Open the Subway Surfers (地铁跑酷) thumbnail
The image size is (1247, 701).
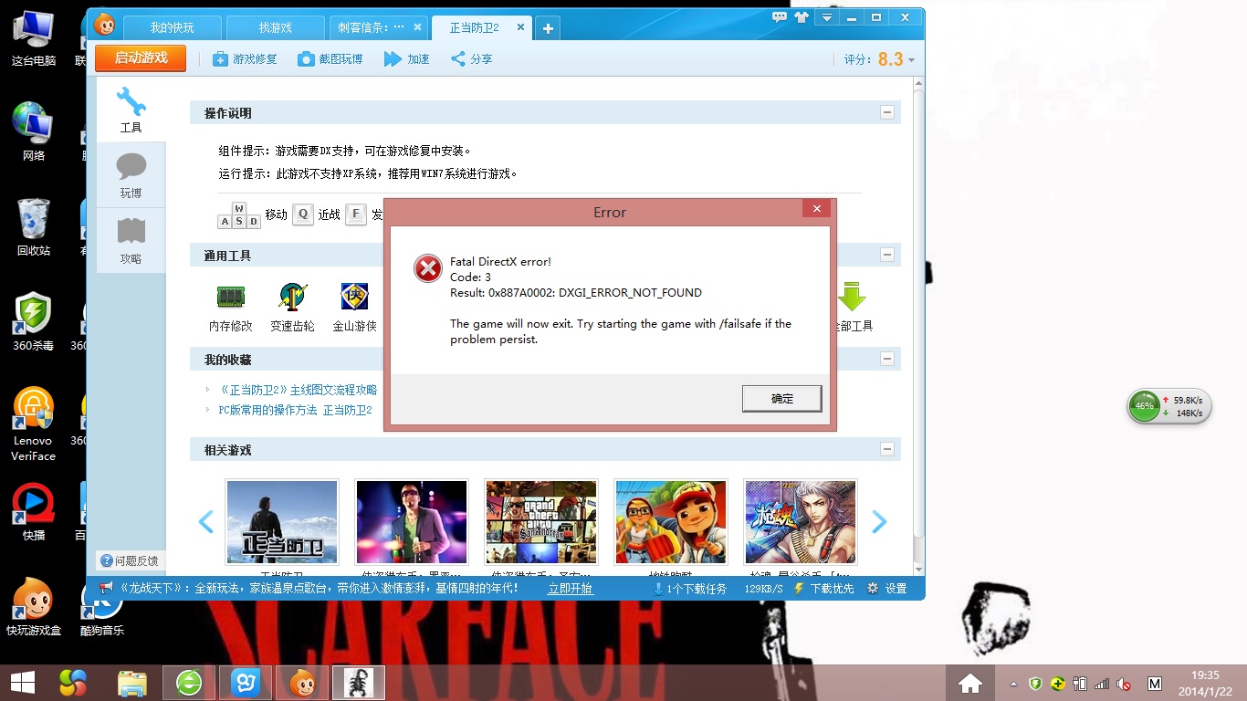671,522
